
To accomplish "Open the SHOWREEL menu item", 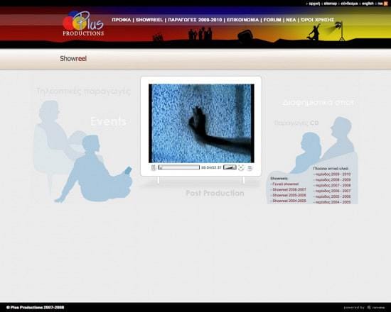I will click(x=149, y=20).
